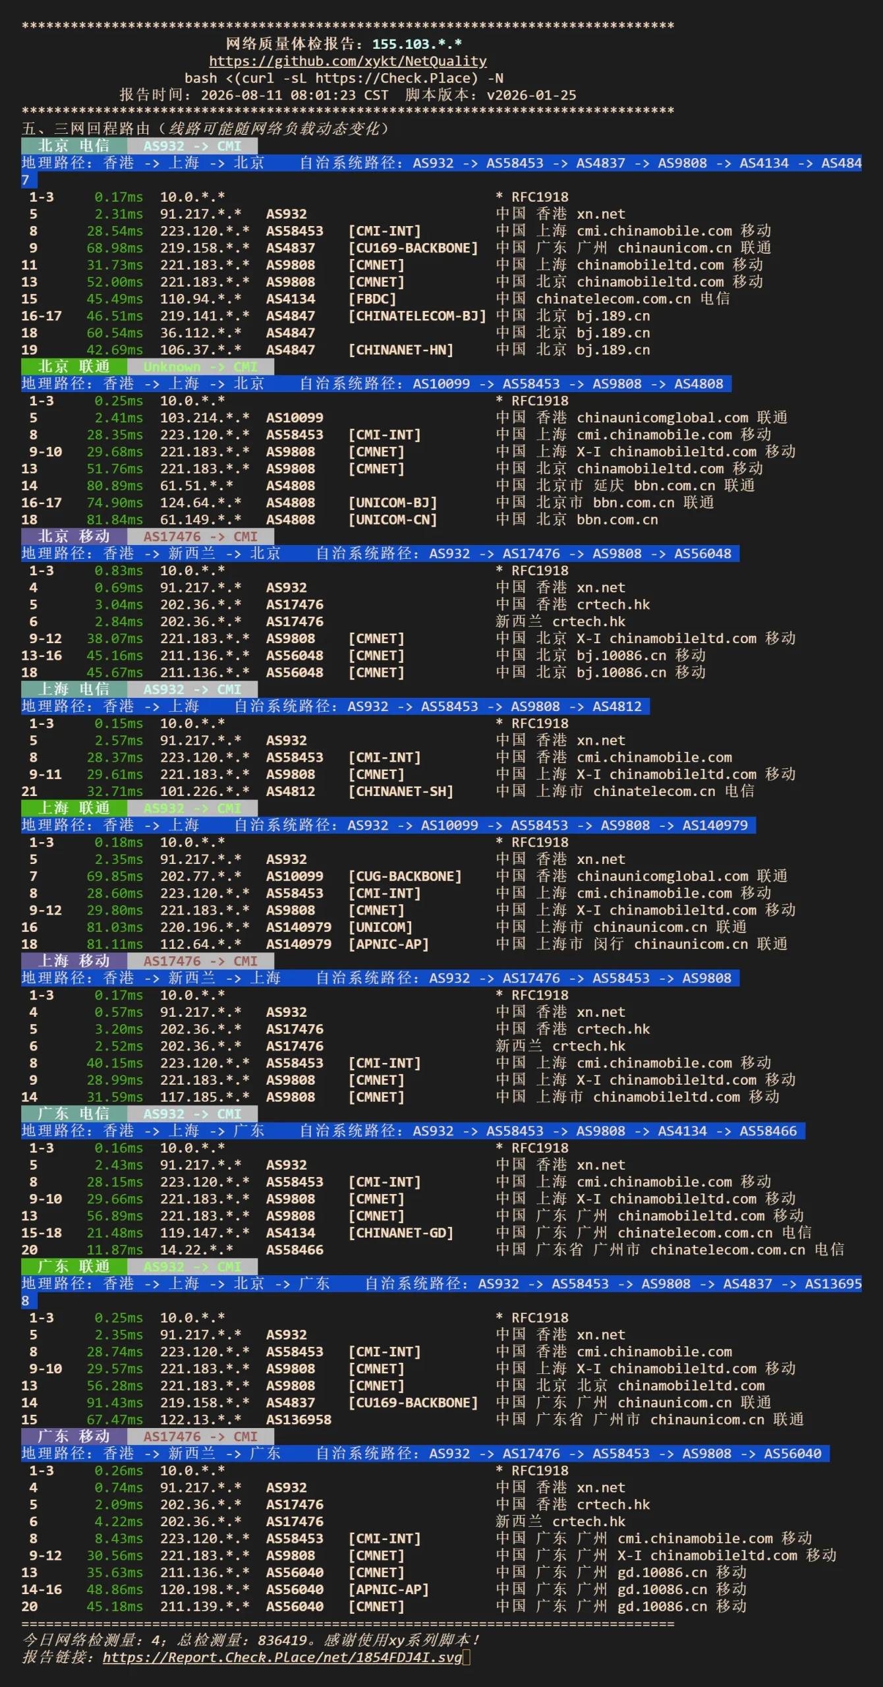Click the [UNICOM-BJ] network tag
The height and width of the screenshot is (1687, 883).
[393, 503]
